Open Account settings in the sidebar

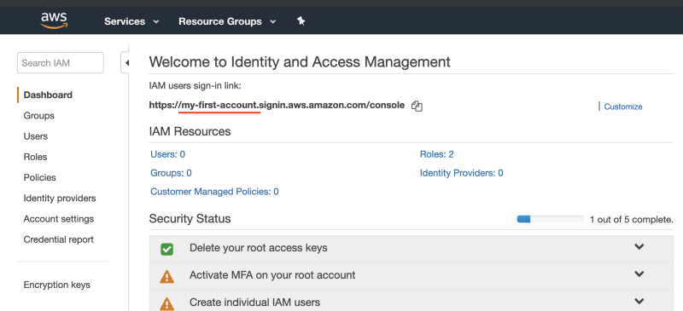(x=59, y=219)
